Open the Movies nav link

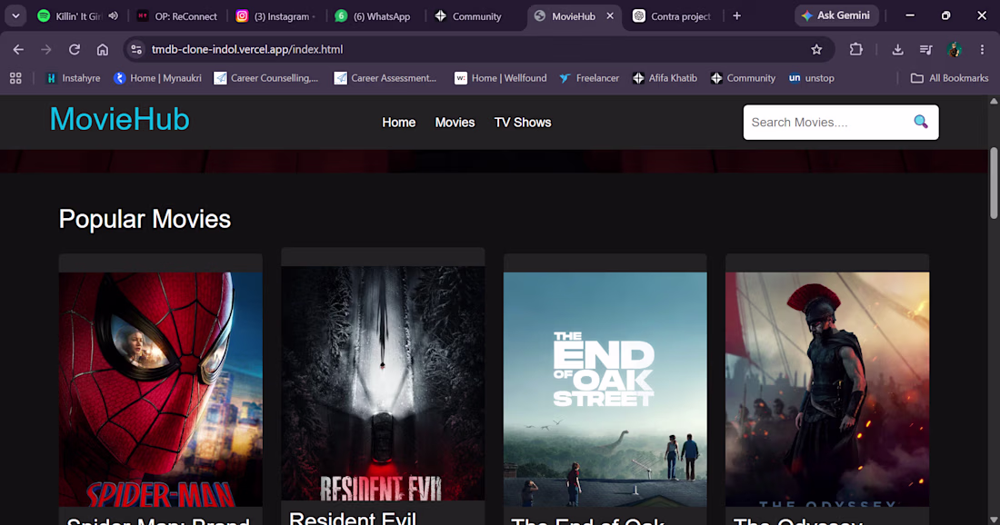click(x=455, y=123)
